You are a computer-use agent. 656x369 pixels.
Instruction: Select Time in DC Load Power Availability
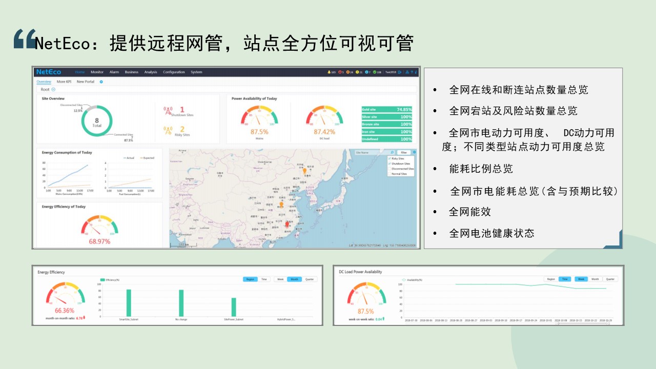pyautogui.click(x=564, y=279)
